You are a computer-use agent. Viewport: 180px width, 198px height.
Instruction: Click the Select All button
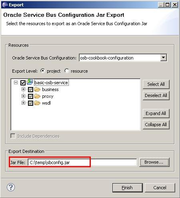tap(156, 84)
